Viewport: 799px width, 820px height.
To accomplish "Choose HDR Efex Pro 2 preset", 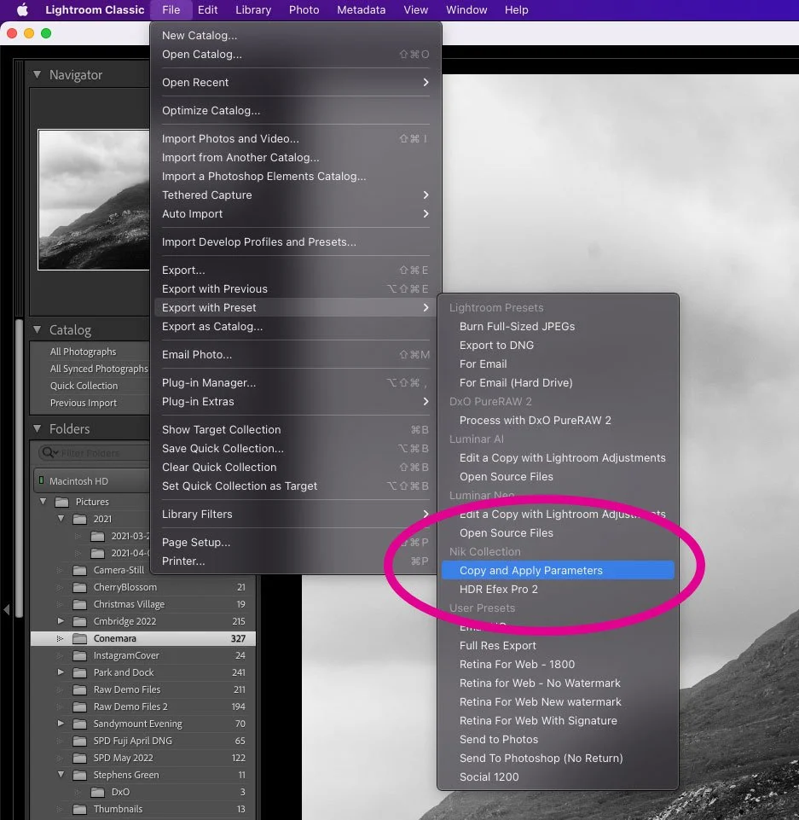I will point(558,590).
